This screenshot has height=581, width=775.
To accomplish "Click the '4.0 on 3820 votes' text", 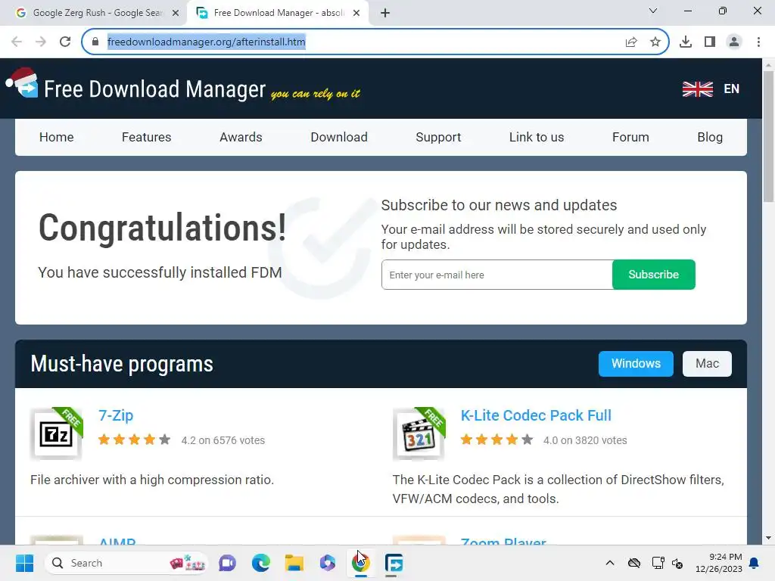I will click(585, 440).
